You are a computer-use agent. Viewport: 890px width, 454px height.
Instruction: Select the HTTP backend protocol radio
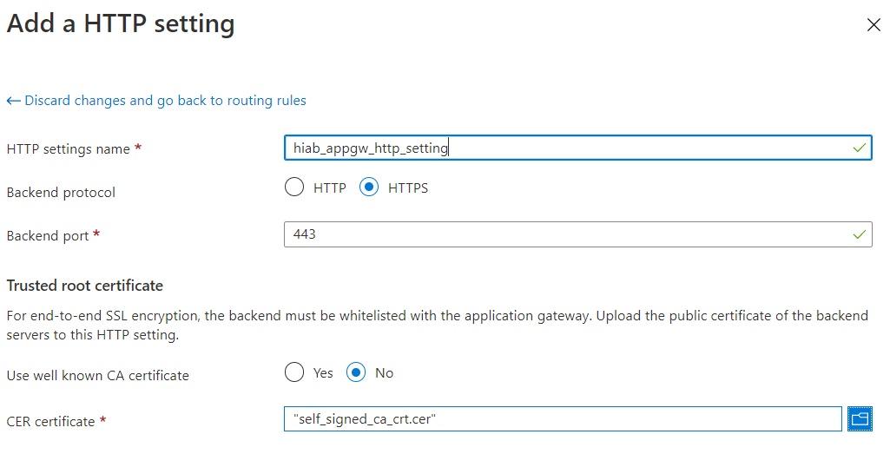[294, 188]
